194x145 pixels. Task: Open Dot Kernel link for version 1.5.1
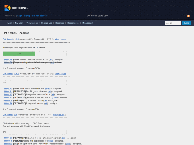click(x=8, y=39)
